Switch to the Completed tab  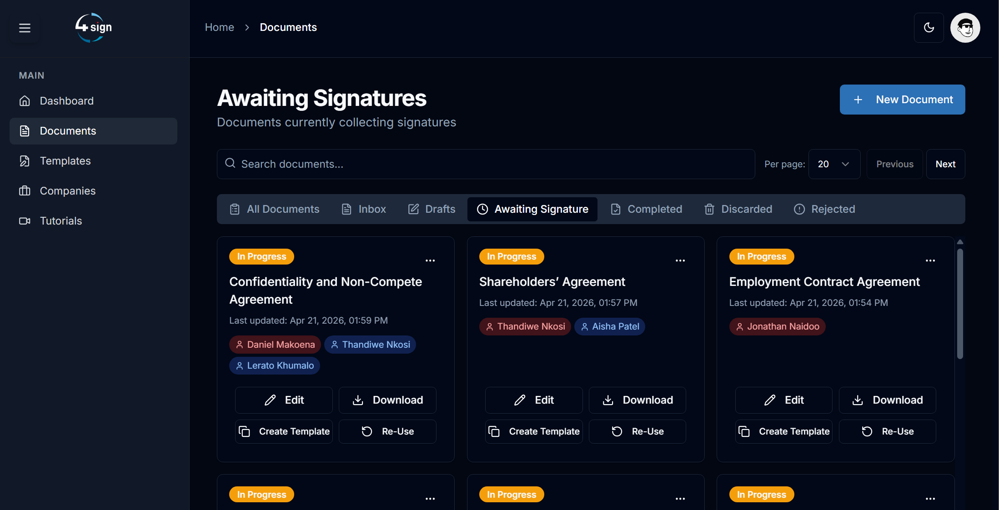pos(646,209)
